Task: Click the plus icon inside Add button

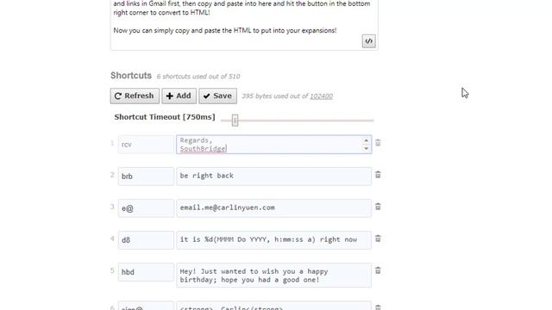Action: [x=170, y=96]
